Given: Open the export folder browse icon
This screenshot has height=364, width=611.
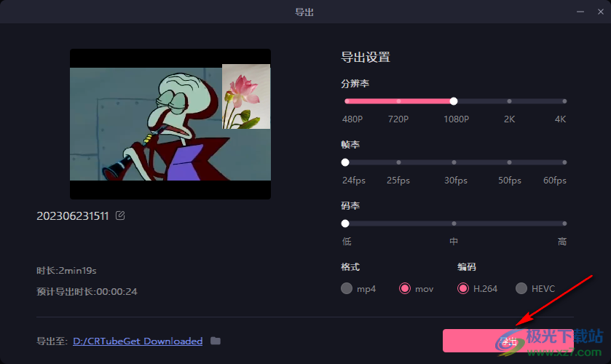Looking at the screenshot, I should (x=216, y=341).
